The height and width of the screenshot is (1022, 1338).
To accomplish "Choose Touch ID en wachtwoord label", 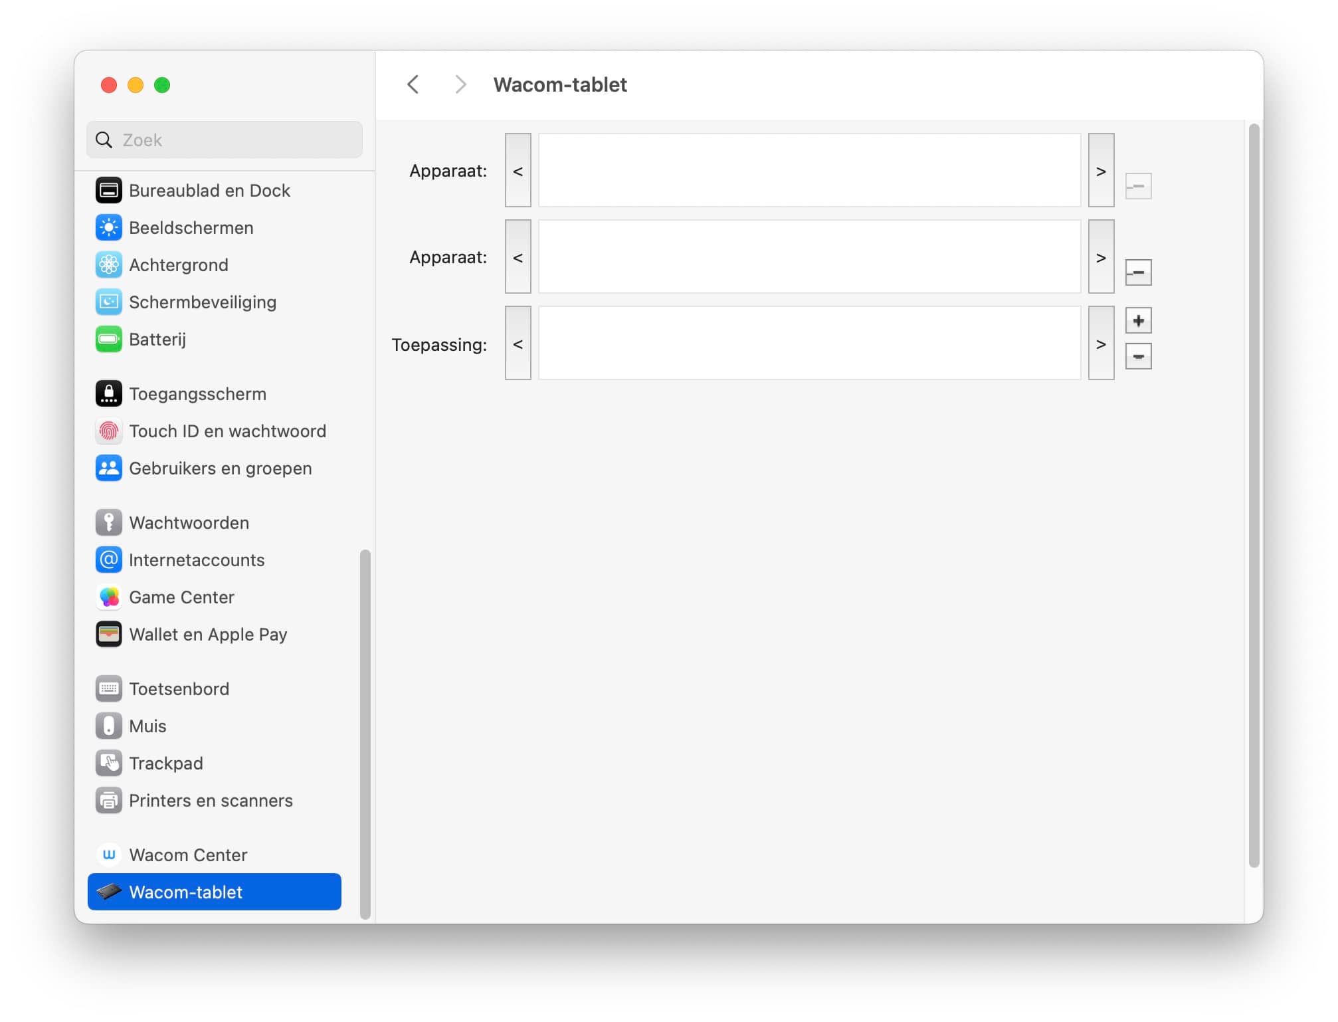I will 228,431.
